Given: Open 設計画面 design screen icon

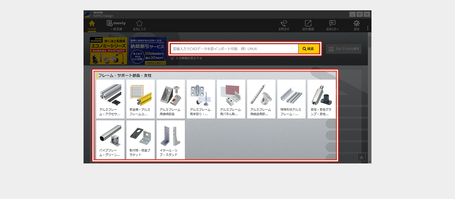Looking at the screenshot, I should point(308,25).
